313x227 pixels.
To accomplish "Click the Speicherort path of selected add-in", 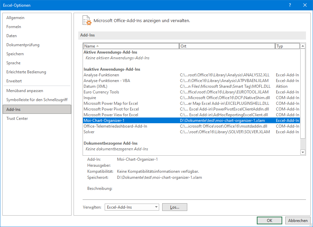I will (x=159, y=177).
